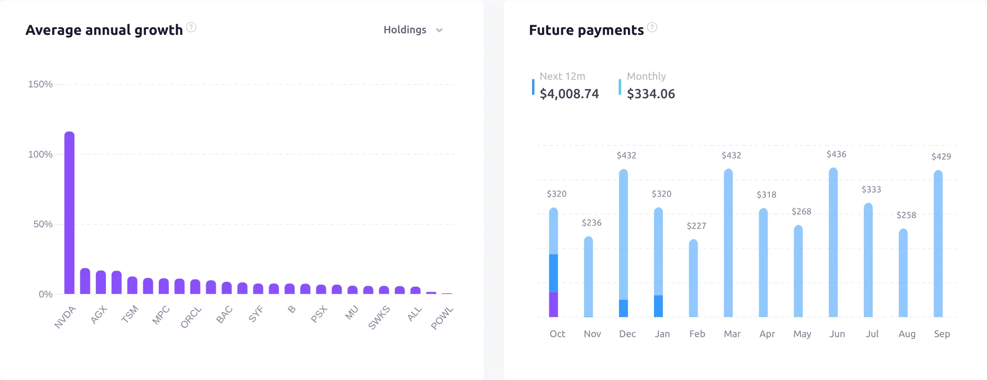Select the May $268 payments bar

coord(798,271)
